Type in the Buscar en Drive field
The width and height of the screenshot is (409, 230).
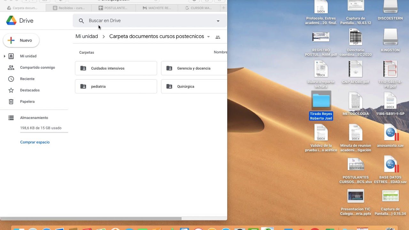click(150, 21)
